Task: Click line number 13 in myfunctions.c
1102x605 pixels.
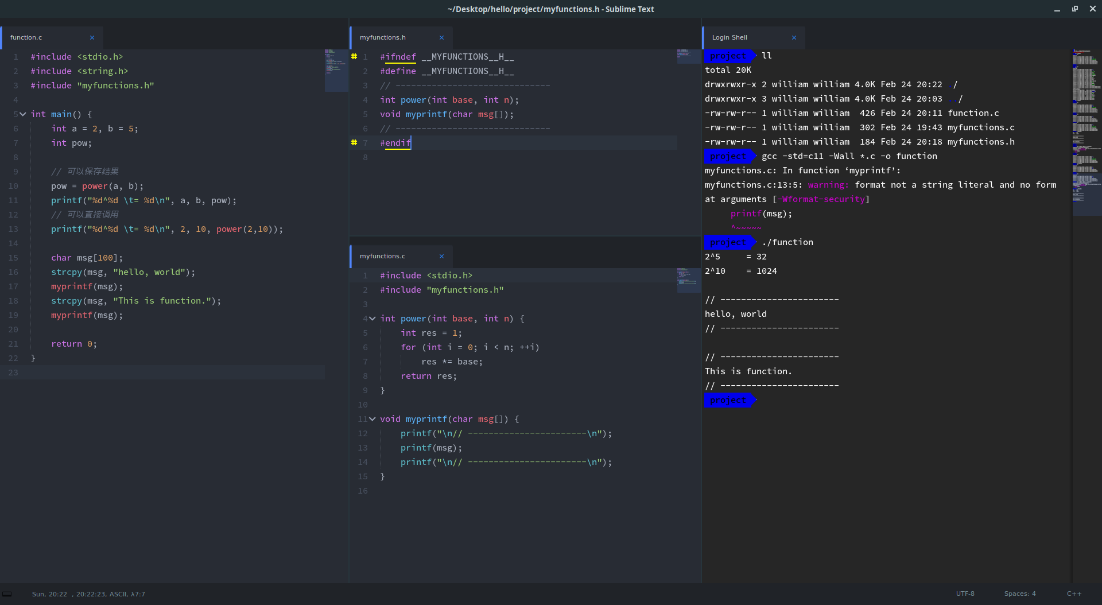Action: [363, 448]
